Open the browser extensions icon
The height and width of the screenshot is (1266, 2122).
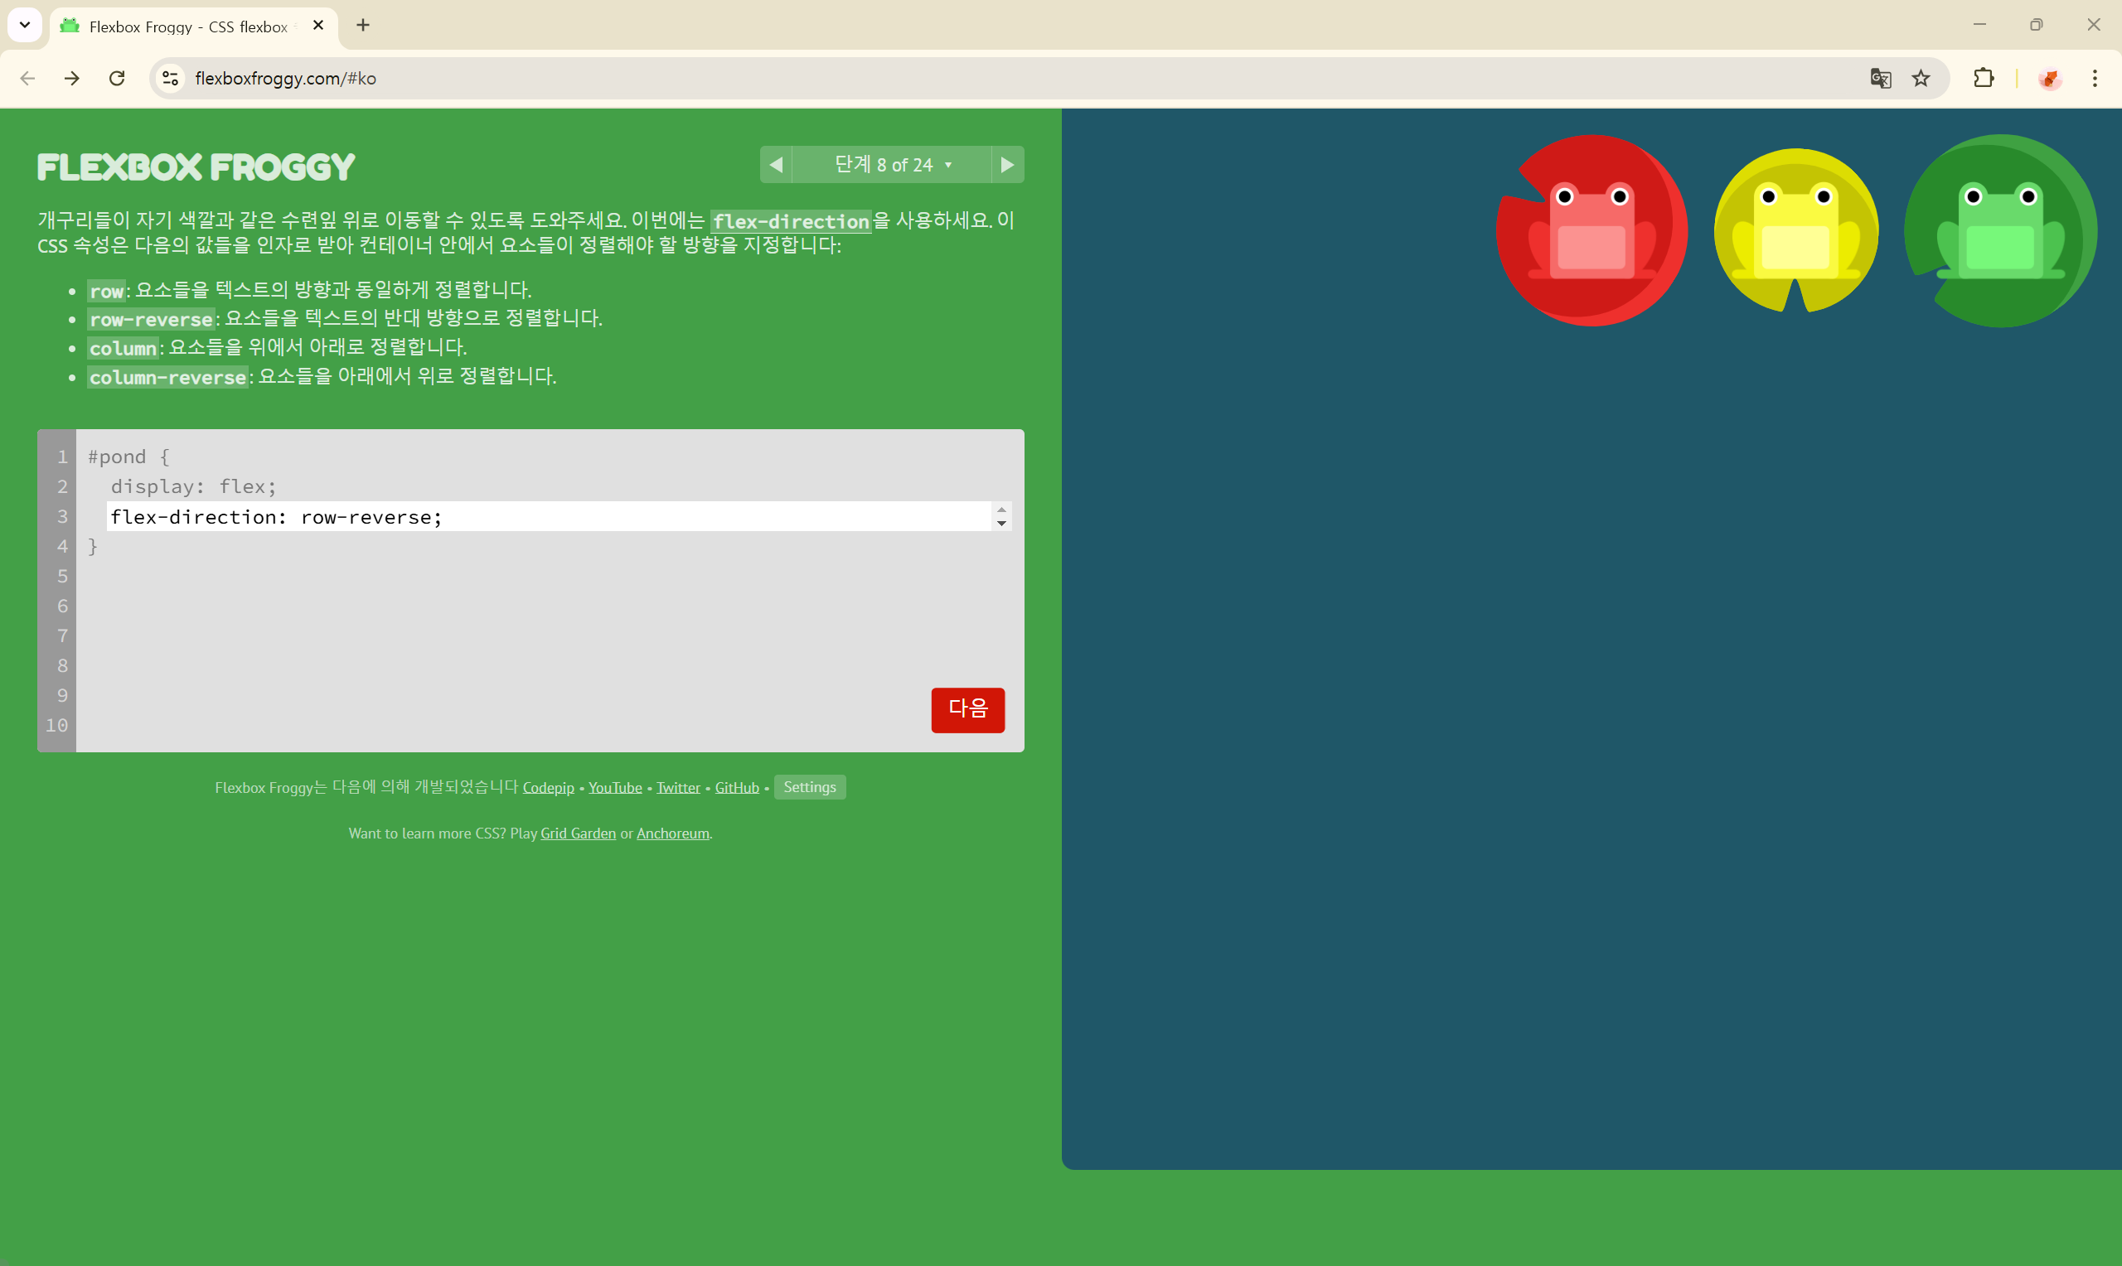[x=1984, y=79]
